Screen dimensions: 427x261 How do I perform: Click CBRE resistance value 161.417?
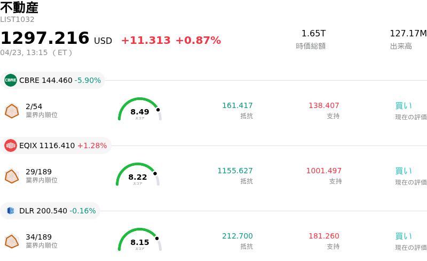point(238,106)
